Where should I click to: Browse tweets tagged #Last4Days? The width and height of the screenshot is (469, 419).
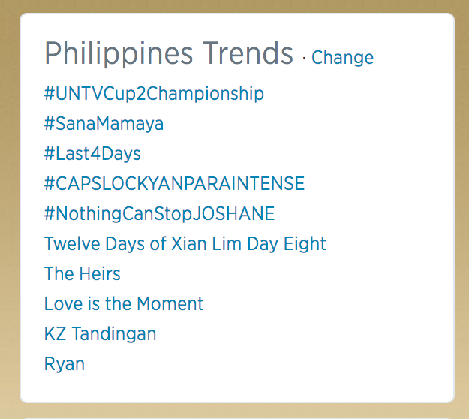(92, 154)
